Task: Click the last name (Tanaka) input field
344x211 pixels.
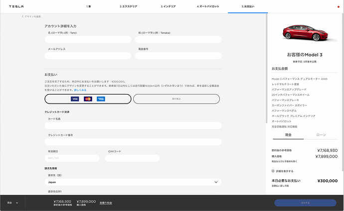Action: click(178, 39)
